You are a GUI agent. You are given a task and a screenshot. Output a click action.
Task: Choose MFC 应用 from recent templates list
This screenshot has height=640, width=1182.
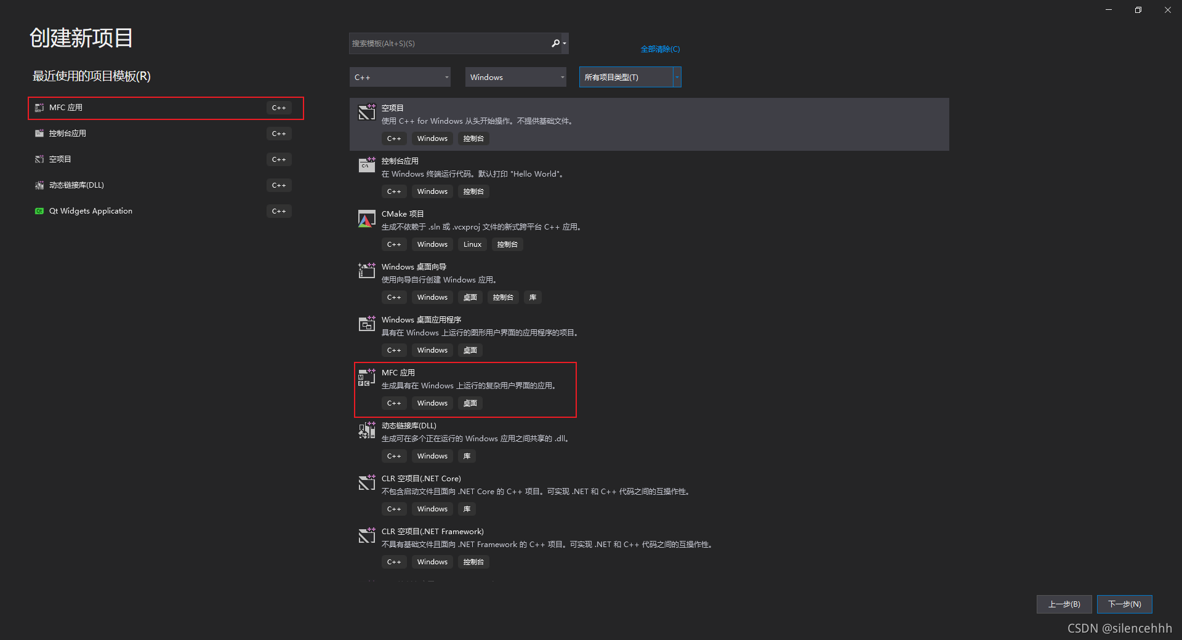pos(166,108)
